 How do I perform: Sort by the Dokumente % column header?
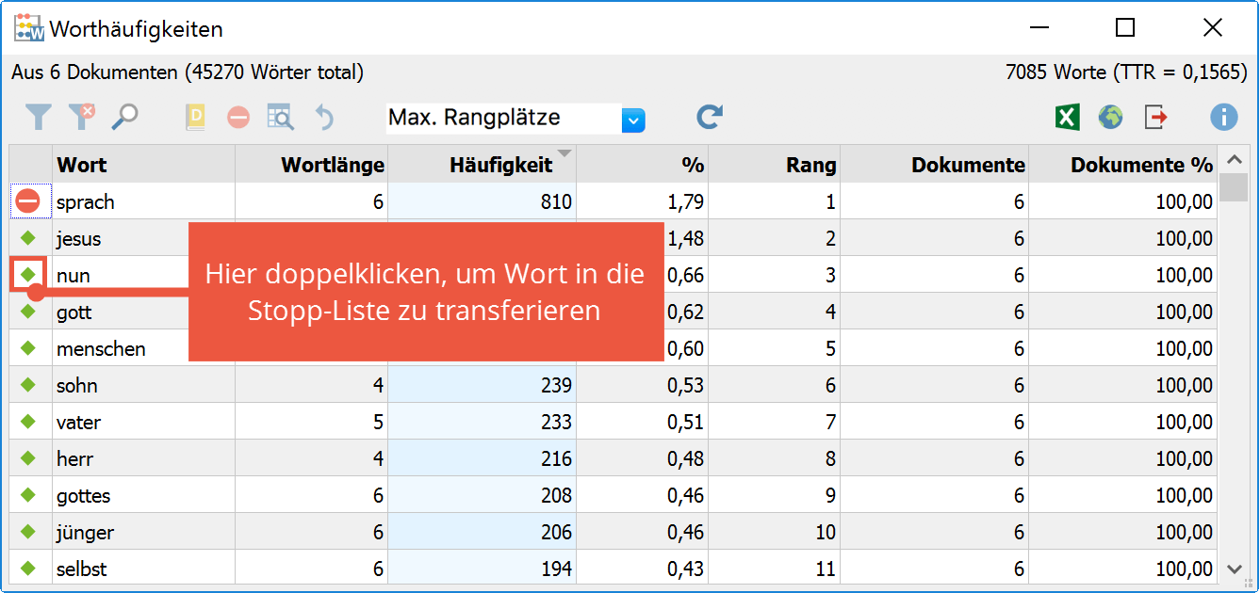point(1122,164)
